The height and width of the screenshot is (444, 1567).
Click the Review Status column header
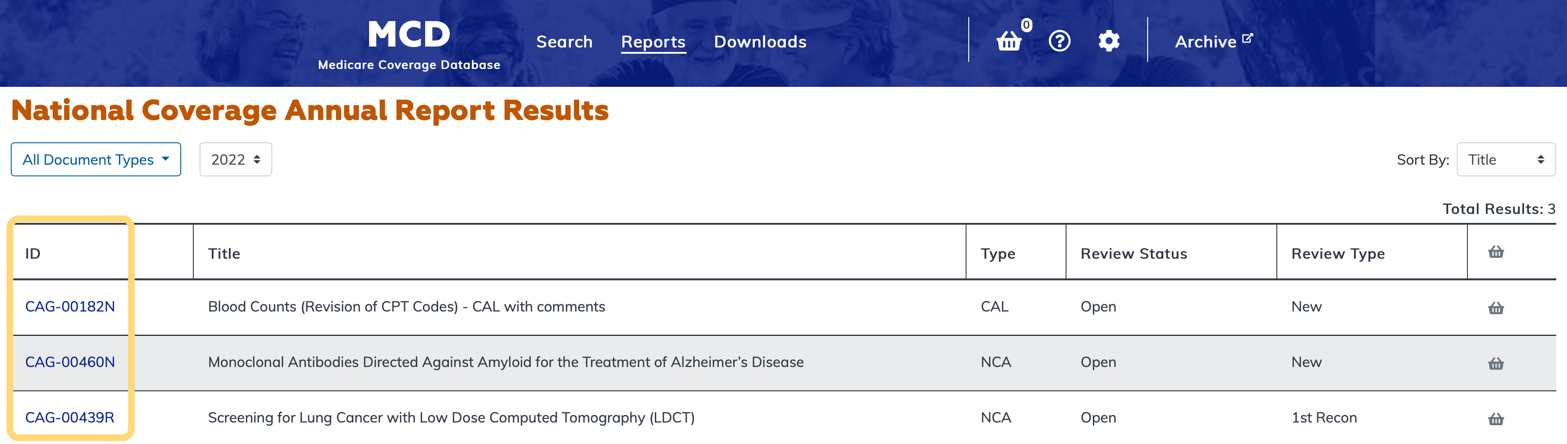[x=1133, y=254]
